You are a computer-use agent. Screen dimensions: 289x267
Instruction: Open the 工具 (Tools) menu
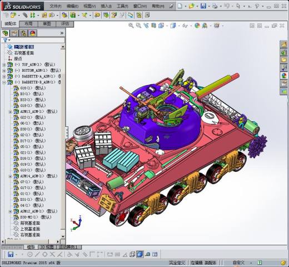point(122,6)
